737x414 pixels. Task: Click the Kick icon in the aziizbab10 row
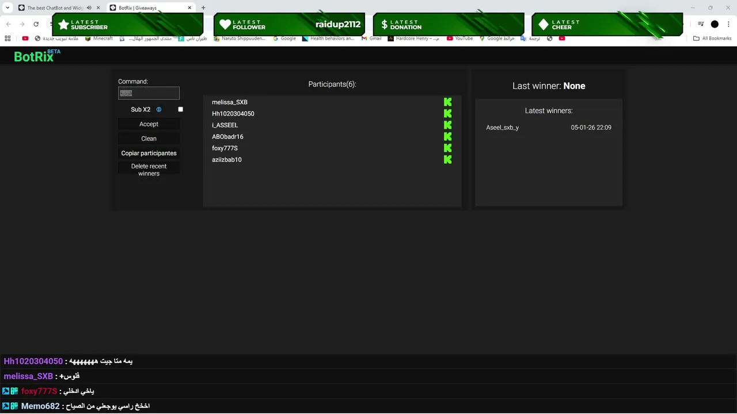point(447,159)
